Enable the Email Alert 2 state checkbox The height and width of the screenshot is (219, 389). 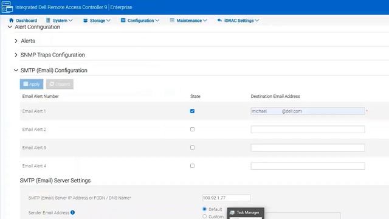[192, 130]
